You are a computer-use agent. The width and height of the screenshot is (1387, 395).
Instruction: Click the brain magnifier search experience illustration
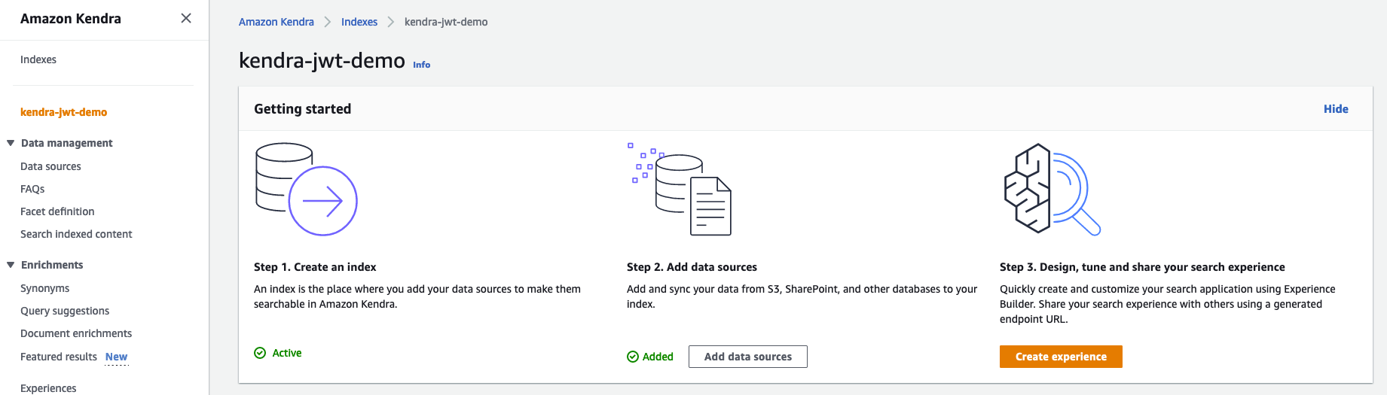pos(1051,189)
